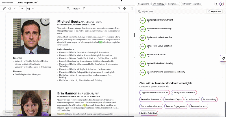The image size is (226, 117).
Task: Open the search magnifier in PDF toolbar
Action: coord(10,8)
